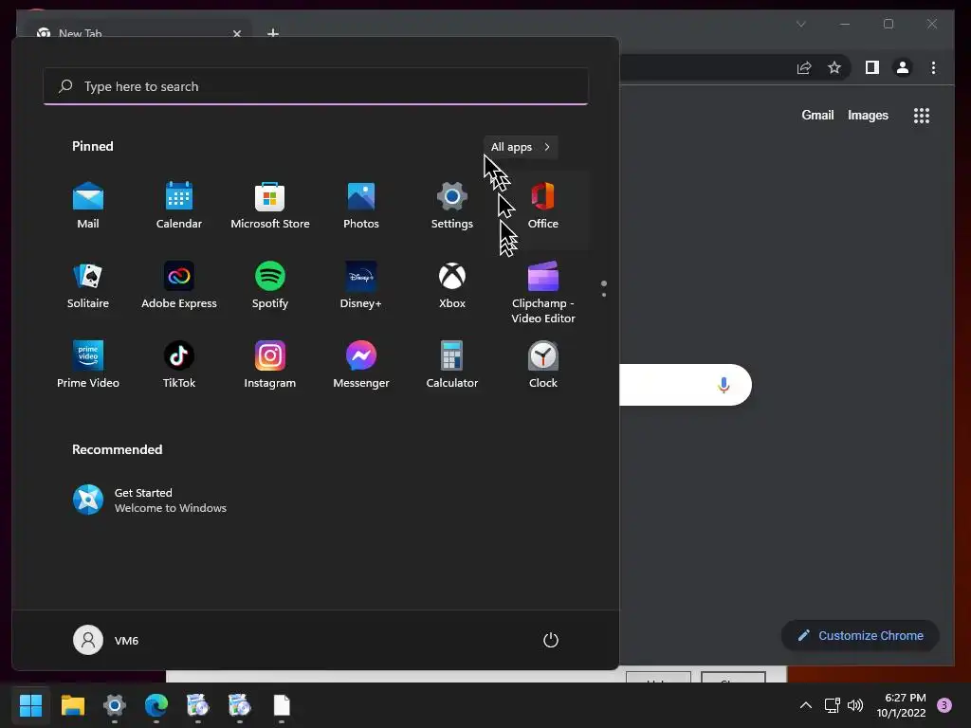
Task: Open Clipchamp Video Editor
Action: tap(543, 292)
